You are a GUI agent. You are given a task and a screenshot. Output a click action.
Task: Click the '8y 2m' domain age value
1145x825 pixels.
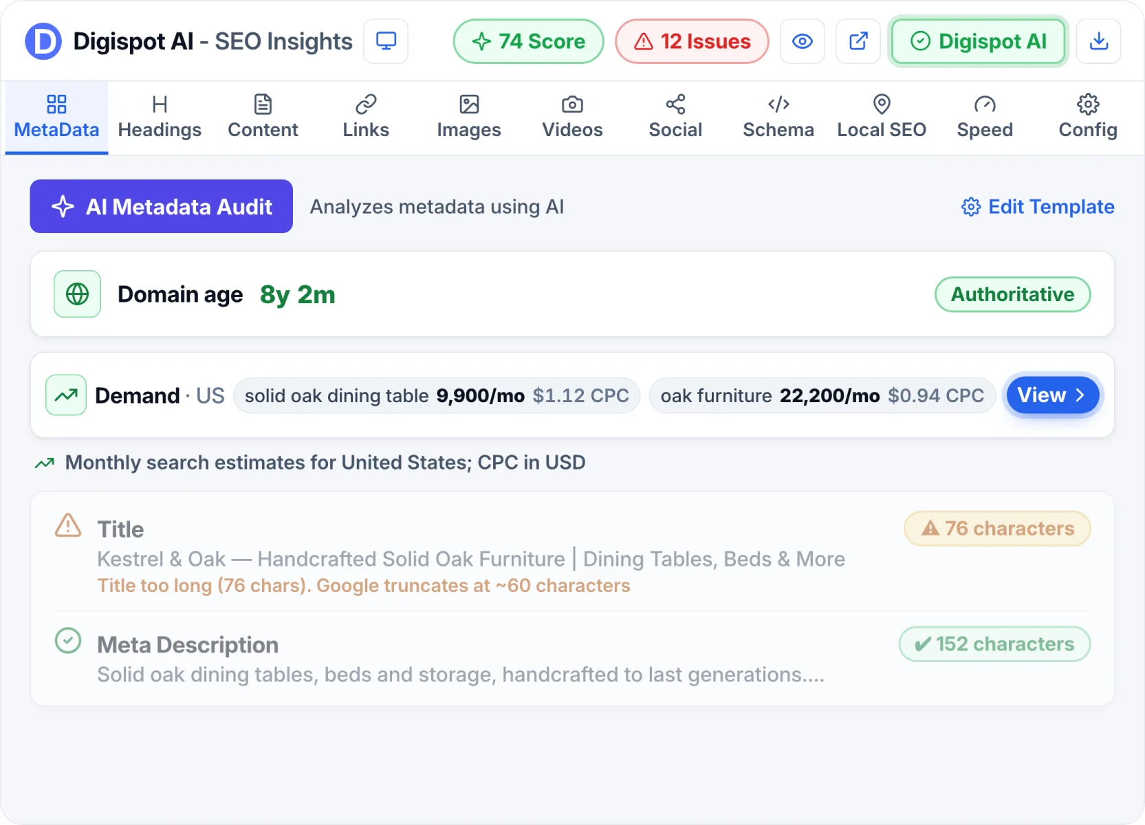(298, 294)
